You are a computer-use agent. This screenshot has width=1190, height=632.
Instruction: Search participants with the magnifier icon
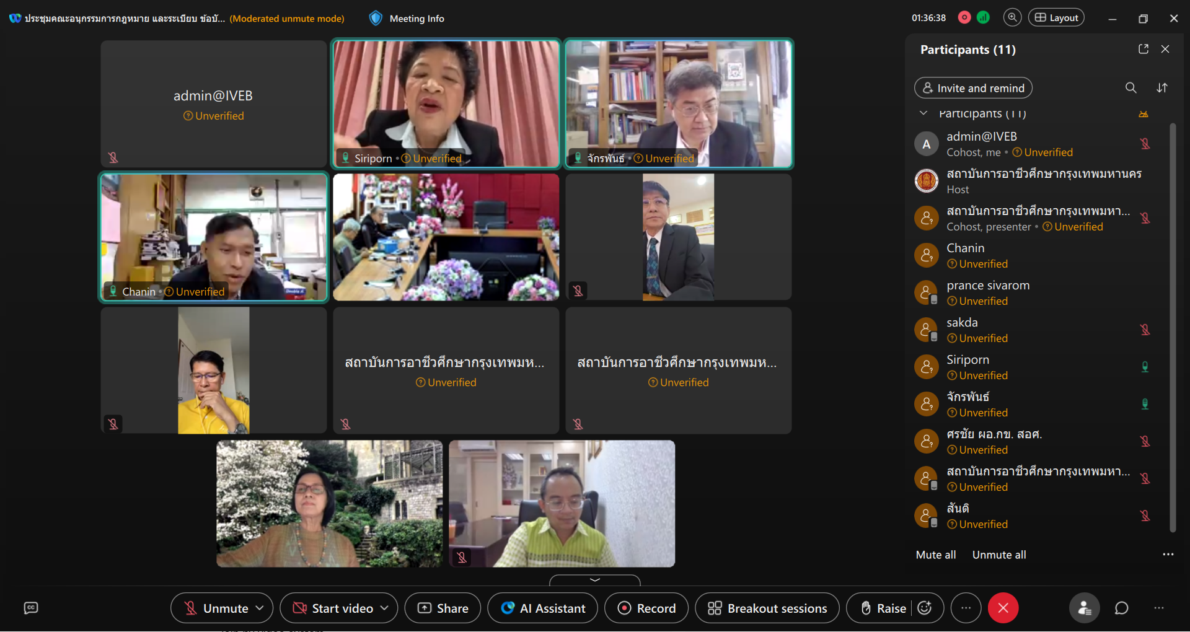point(1130,88)
